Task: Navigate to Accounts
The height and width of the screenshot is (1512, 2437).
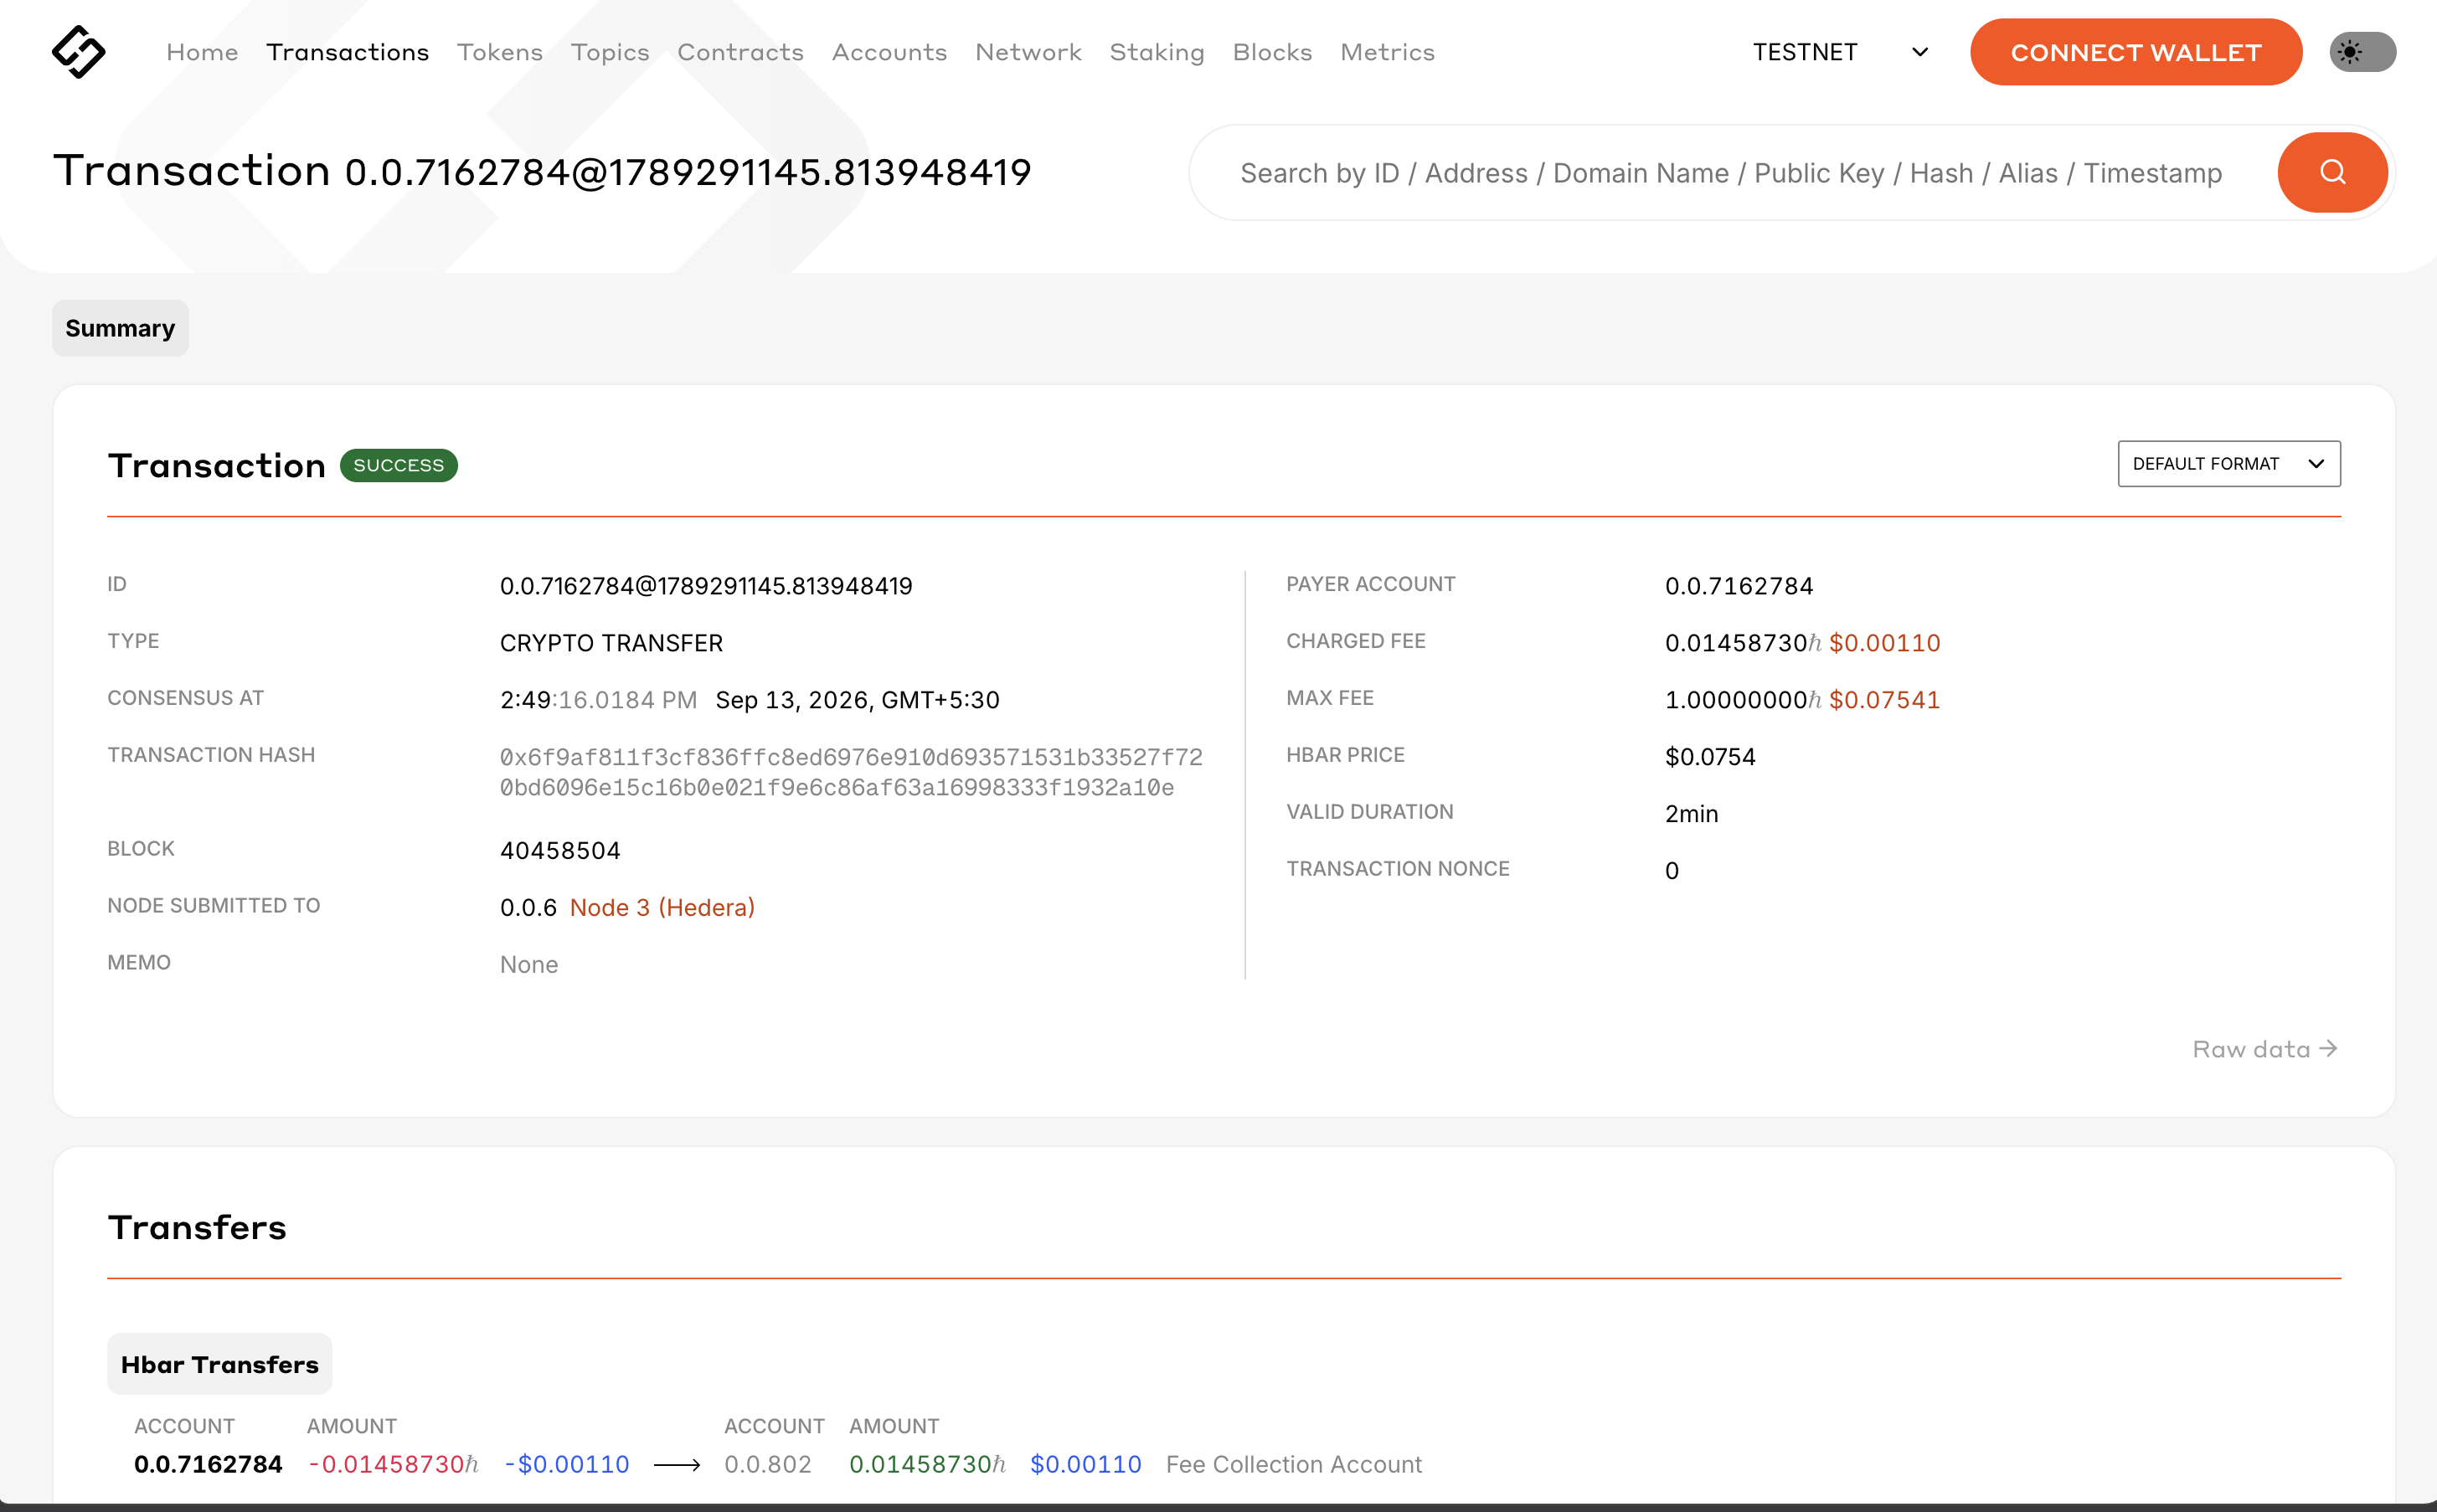Action: 889,52
